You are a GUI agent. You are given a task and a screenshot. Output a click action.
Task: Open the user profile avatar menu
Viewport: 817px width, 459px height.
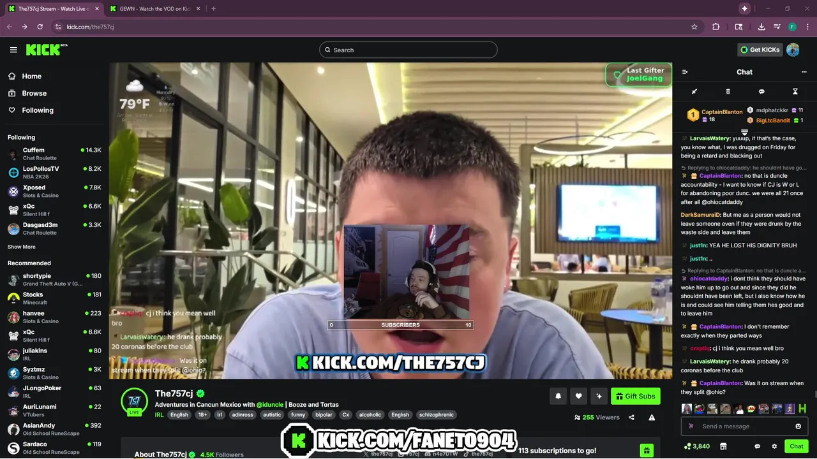pyautogui.click(x=793, y=50)
